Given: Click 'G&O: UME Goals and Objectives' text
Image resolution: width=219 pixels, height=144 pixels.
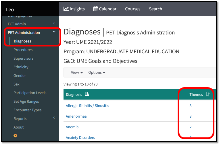Looking at the screenshot, I should 100,61.
